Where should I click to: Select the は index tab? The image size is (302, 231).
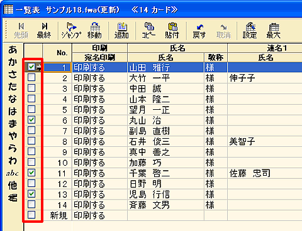(13, 111)
